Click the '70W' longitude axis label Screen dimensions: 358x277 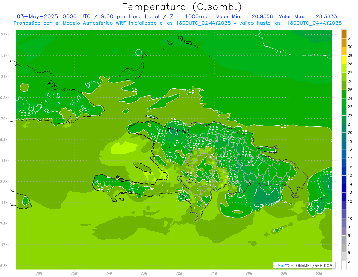[249, 273]
